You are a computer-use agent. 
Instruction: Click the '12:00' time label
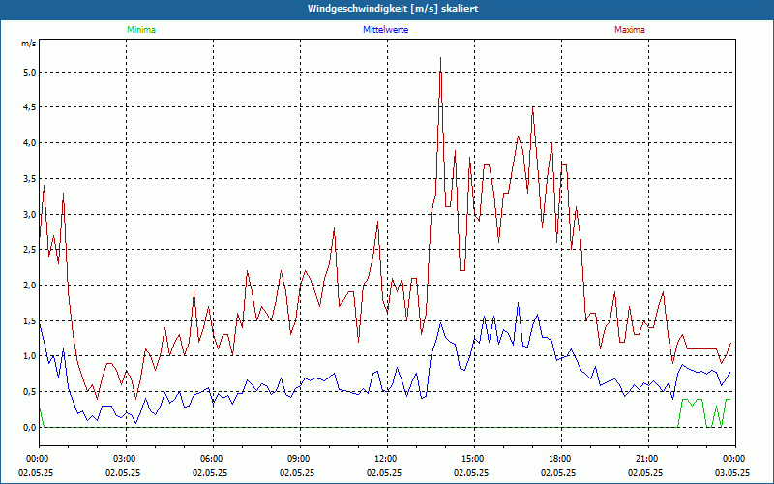[x=387, y=459]
